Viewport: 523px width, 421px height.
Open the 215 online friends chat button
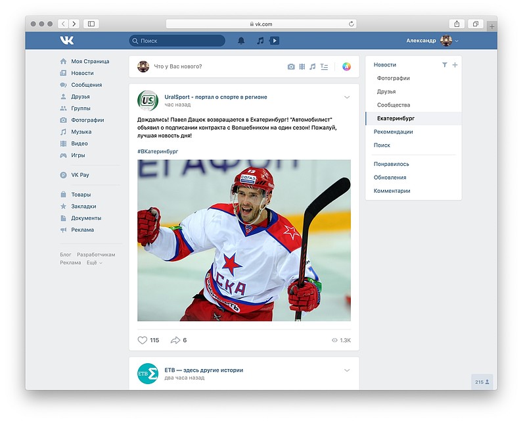pos(482,382)
